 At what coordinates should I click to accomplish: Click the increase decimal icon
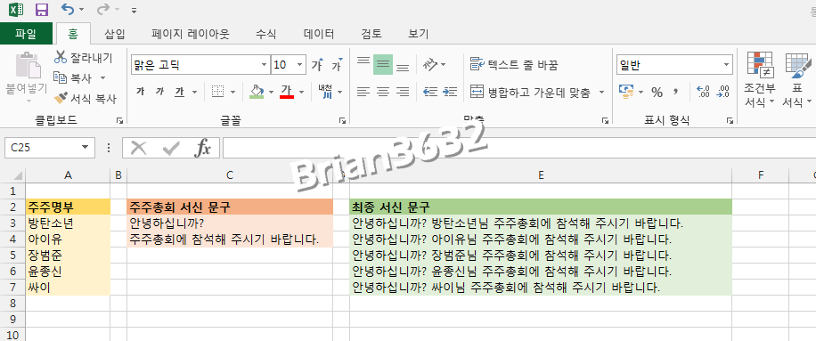point(703,92)
